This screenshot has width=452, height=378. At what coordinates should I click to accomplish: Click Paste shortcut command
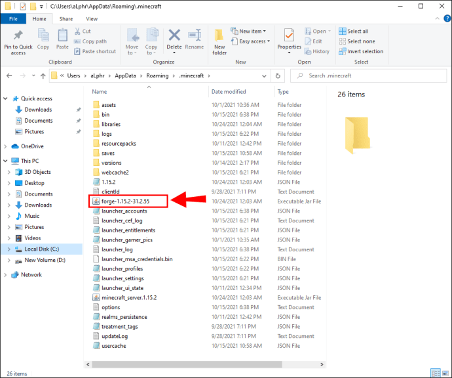pos(95,51)
